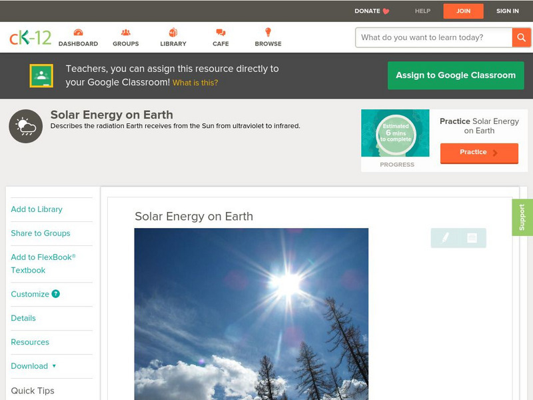Select the highlighter pen tool icon
533x400 pixels.
(445, 237)
